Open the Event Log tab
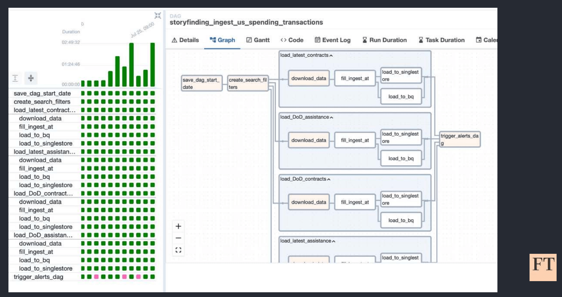Image resolution: width=562 pixels, height=297 pixels. pyautogui.click(x=332, y=40)
